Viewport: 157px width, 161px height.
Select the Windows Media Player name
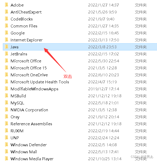point(32,159)
